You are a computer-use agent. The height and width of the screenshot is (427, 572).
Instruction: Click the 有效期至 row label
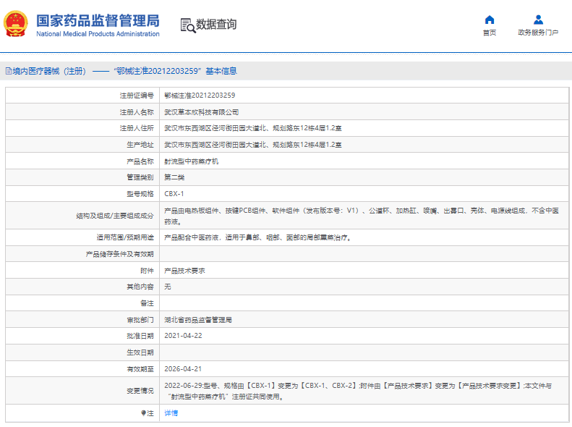140,369
